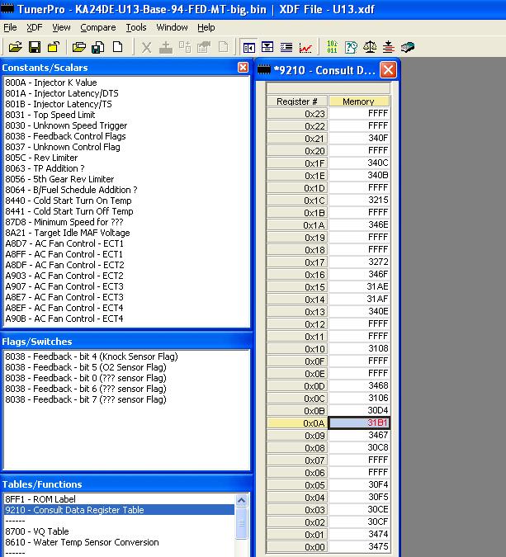Click memory cell 340F in row 0x21
506x557 pixels.
tap(359, 138)
